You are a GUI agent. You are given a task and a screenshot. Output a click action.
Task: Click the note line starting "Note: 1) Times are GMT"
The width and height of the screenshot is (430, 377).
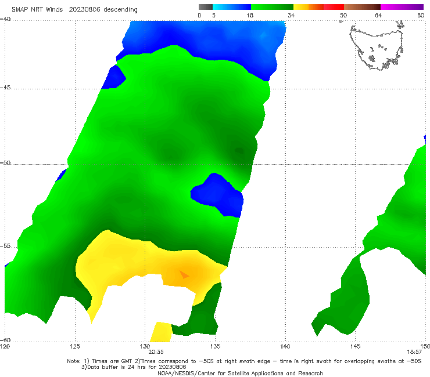tap(244, 361)
